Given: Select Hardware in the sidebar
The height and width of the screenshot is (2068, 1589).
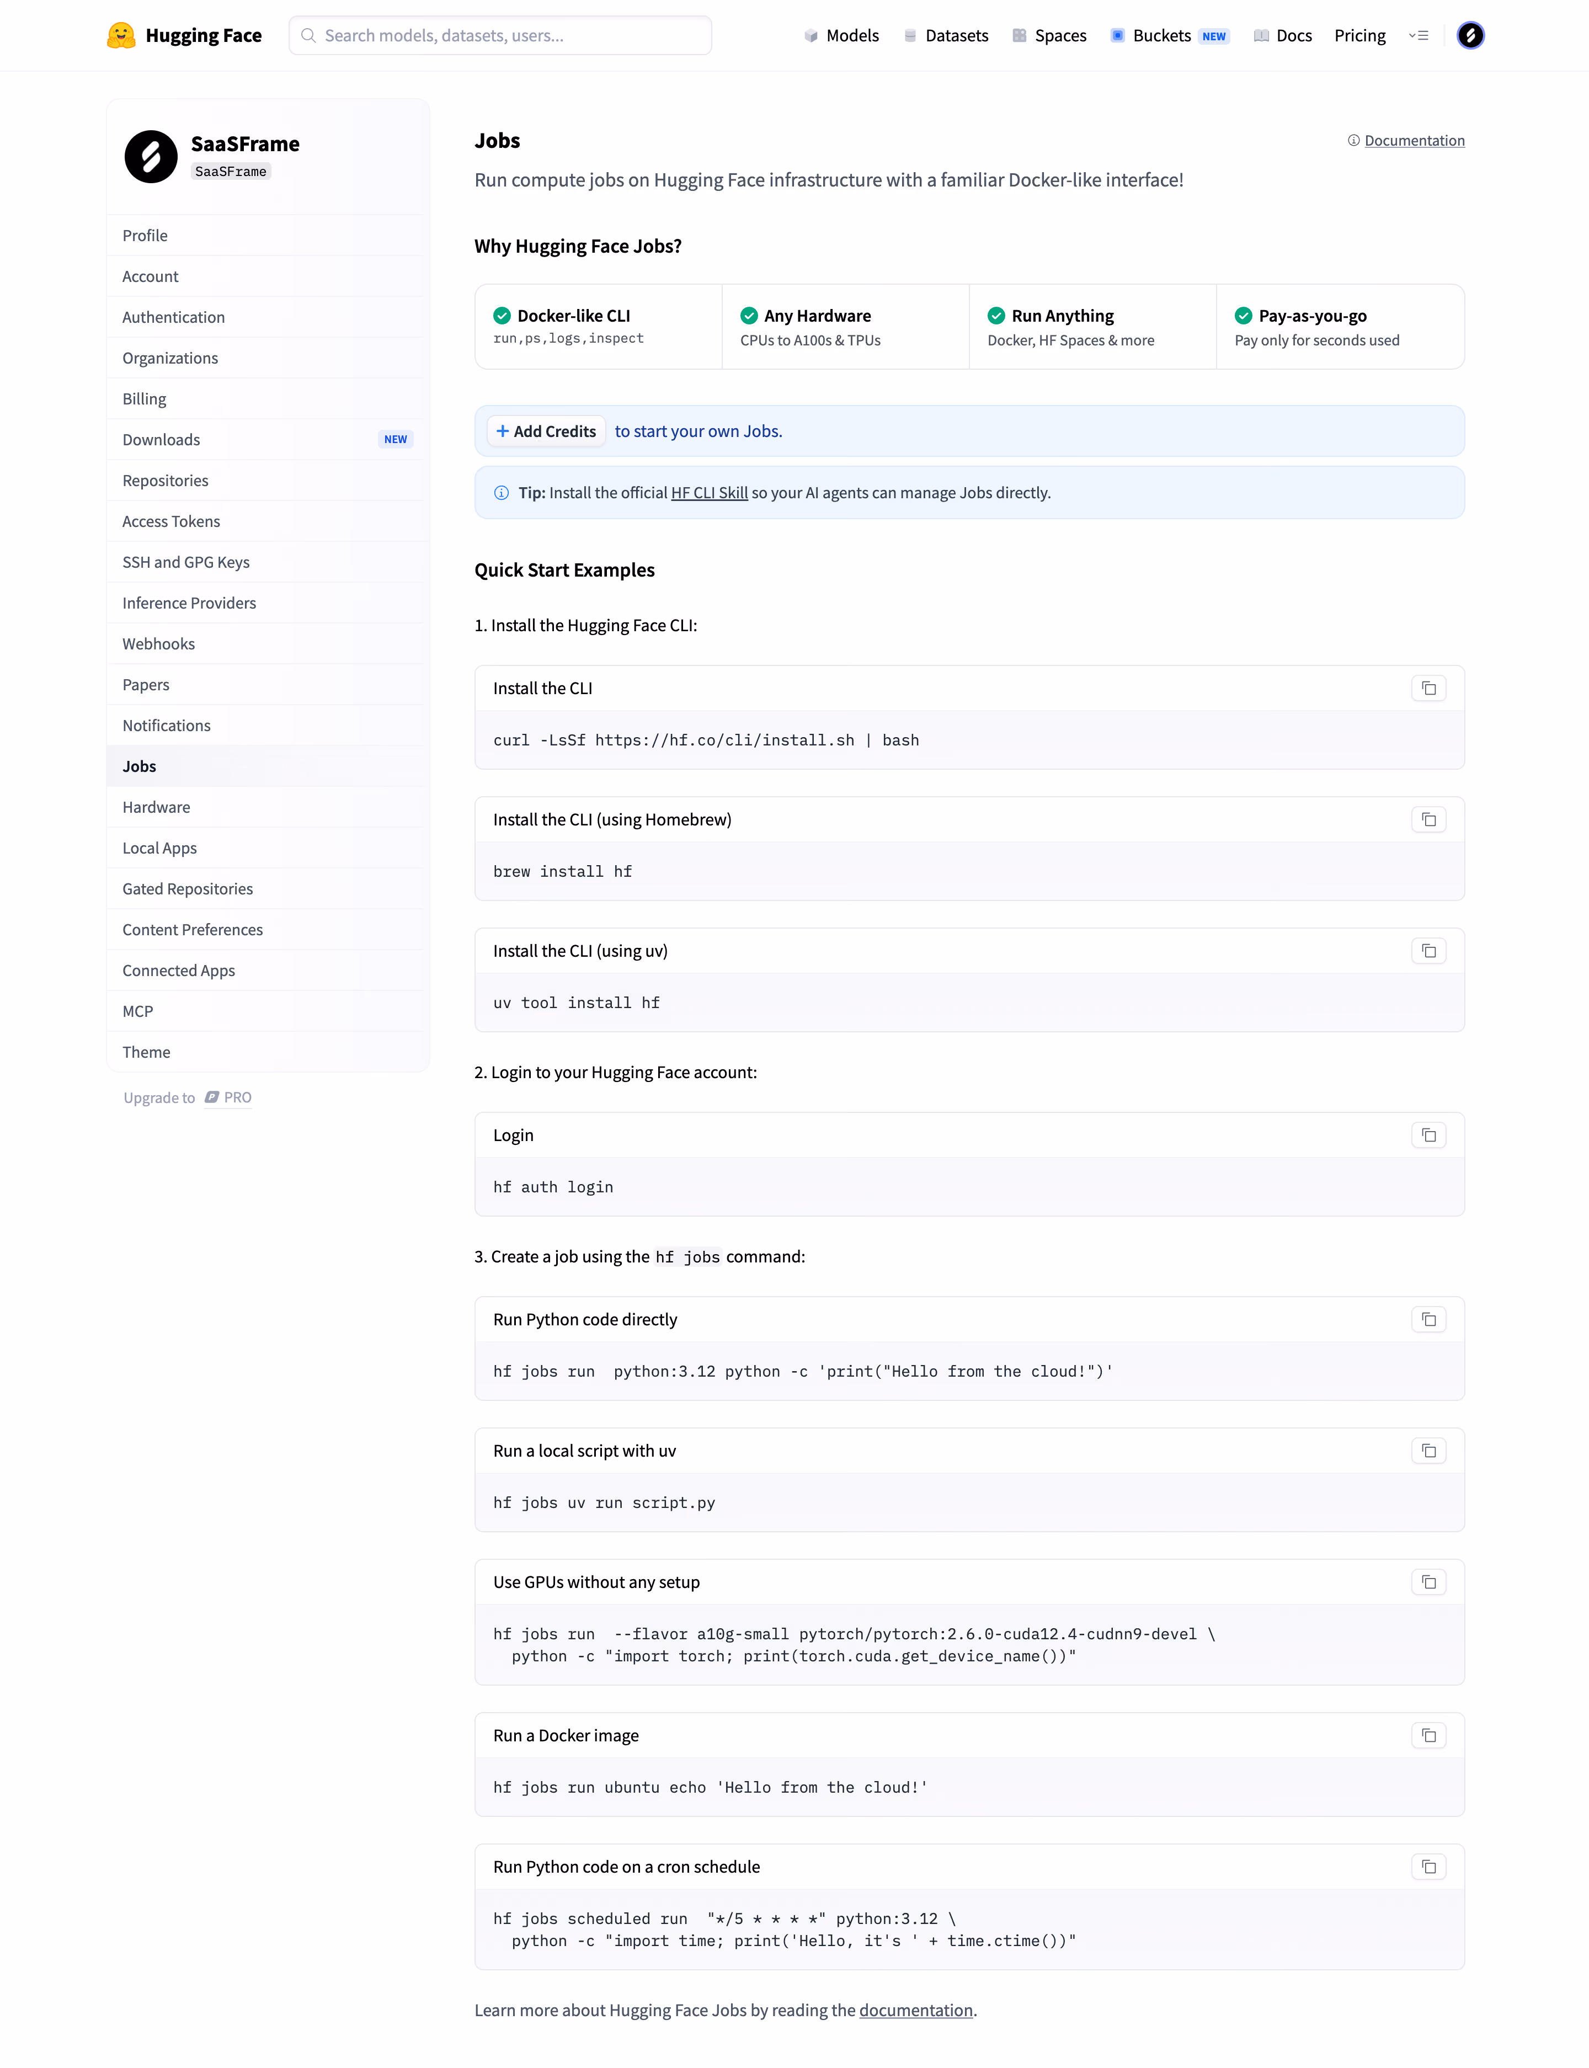Looking at the screenshot, I should (268, 807).
